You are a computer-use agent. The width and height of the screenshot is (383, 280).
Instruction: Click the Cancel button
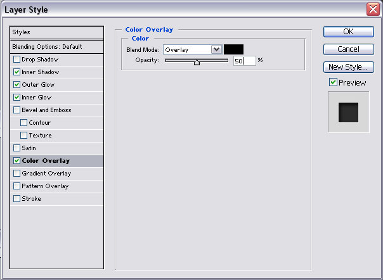(348, 49)
